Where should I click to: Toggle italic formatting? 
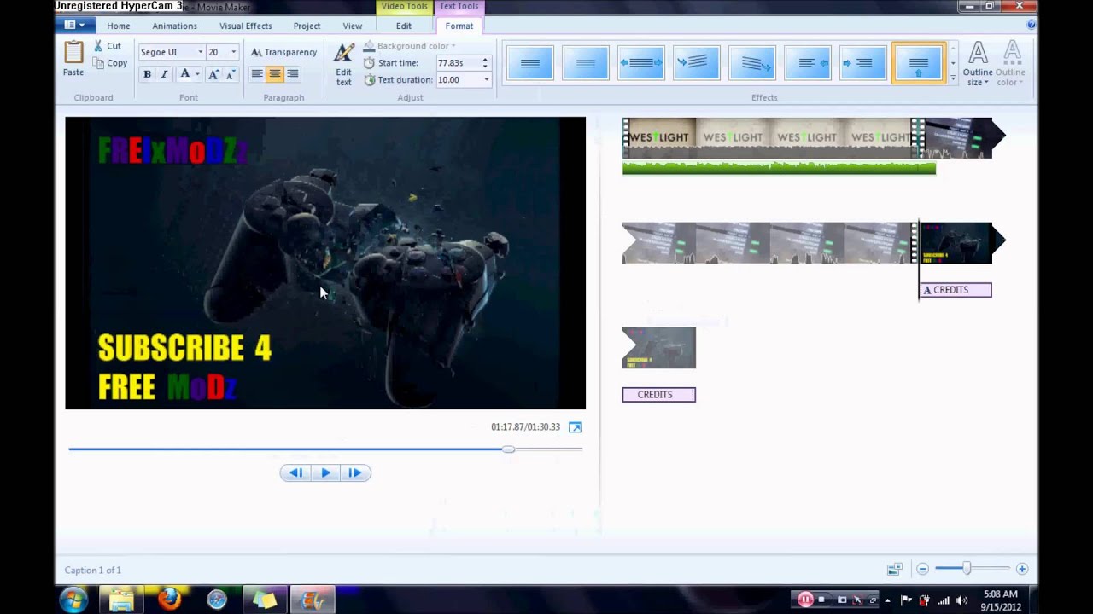(164, 74)
